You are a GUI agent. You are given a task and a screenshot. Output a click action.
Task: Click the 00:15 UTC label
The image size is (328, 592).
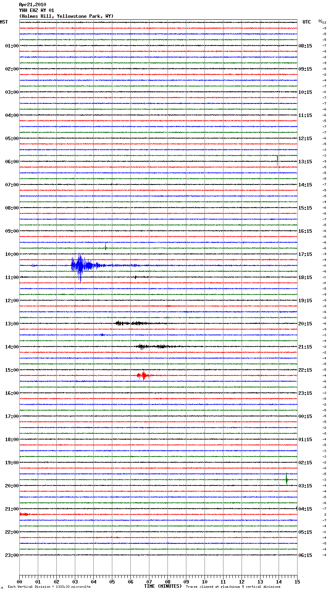[305, 416]
